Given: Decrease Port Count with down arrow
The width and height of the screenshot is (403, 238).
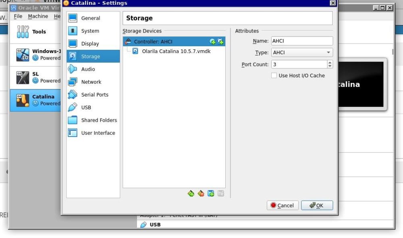Looking at the screenshot, I should click(330, 66).
